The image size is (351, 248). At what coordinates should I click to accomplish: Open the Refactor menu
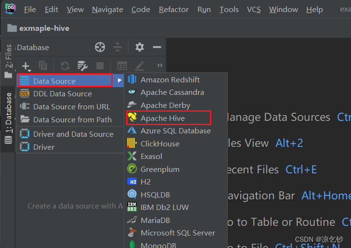174,10
